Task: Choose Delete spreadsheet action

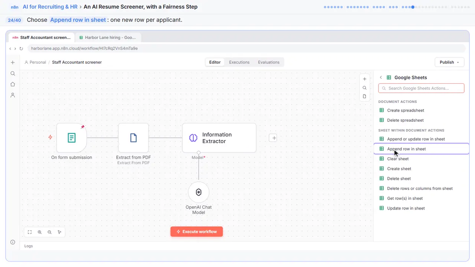Action: (x=421, y=120)
